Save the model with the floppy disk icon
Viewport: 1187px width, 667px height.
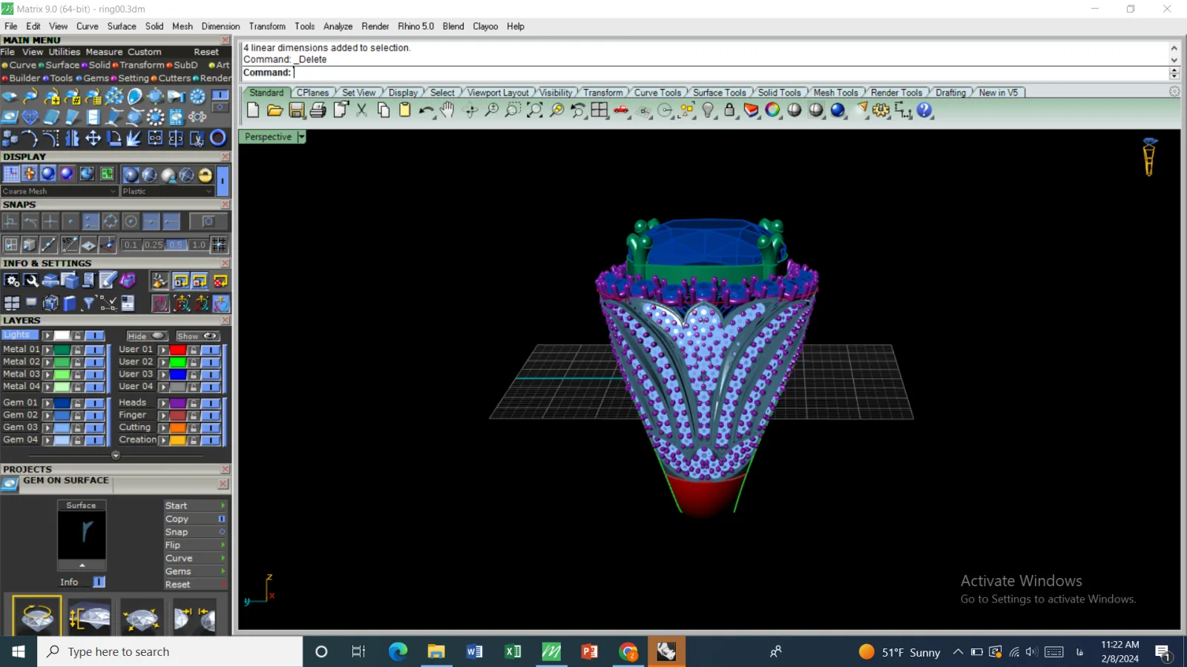coord(297,110)
